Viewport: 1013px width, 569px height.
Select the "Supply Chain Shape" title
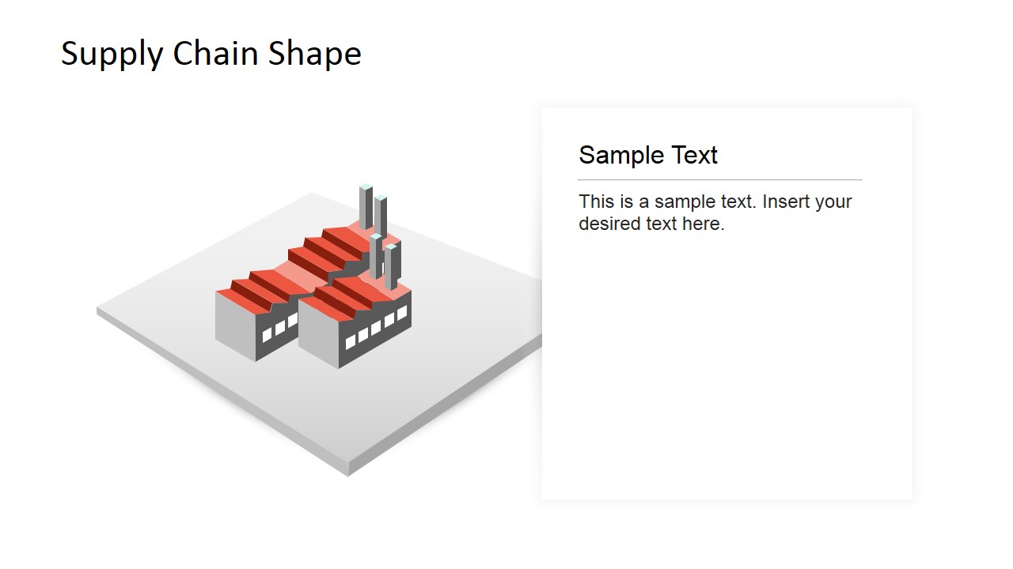[211, 54]
